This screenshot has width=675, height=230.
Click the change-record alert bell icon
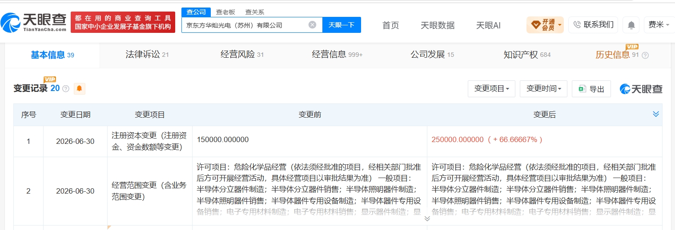coord(79,88)
